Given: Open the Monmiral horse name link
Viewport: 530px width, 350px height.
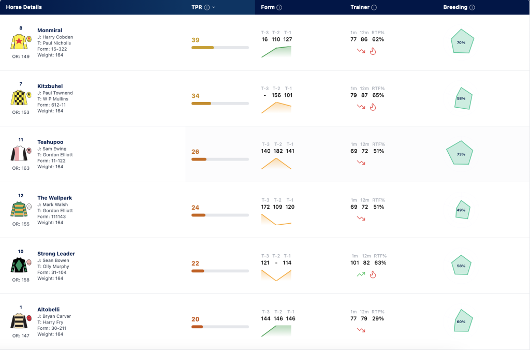Looking at the screenshot, I should click(x=50, y=30).
